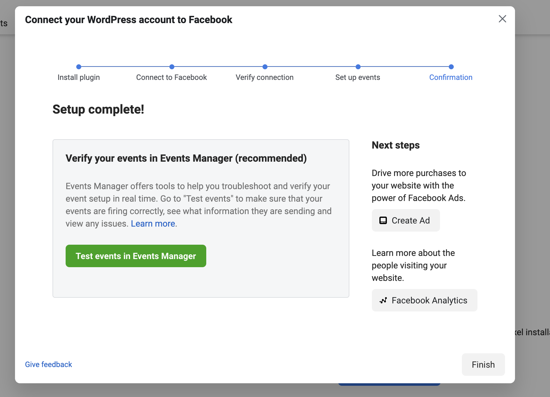
Task: Go to the Install plugin step label
Action: [79, 77]
